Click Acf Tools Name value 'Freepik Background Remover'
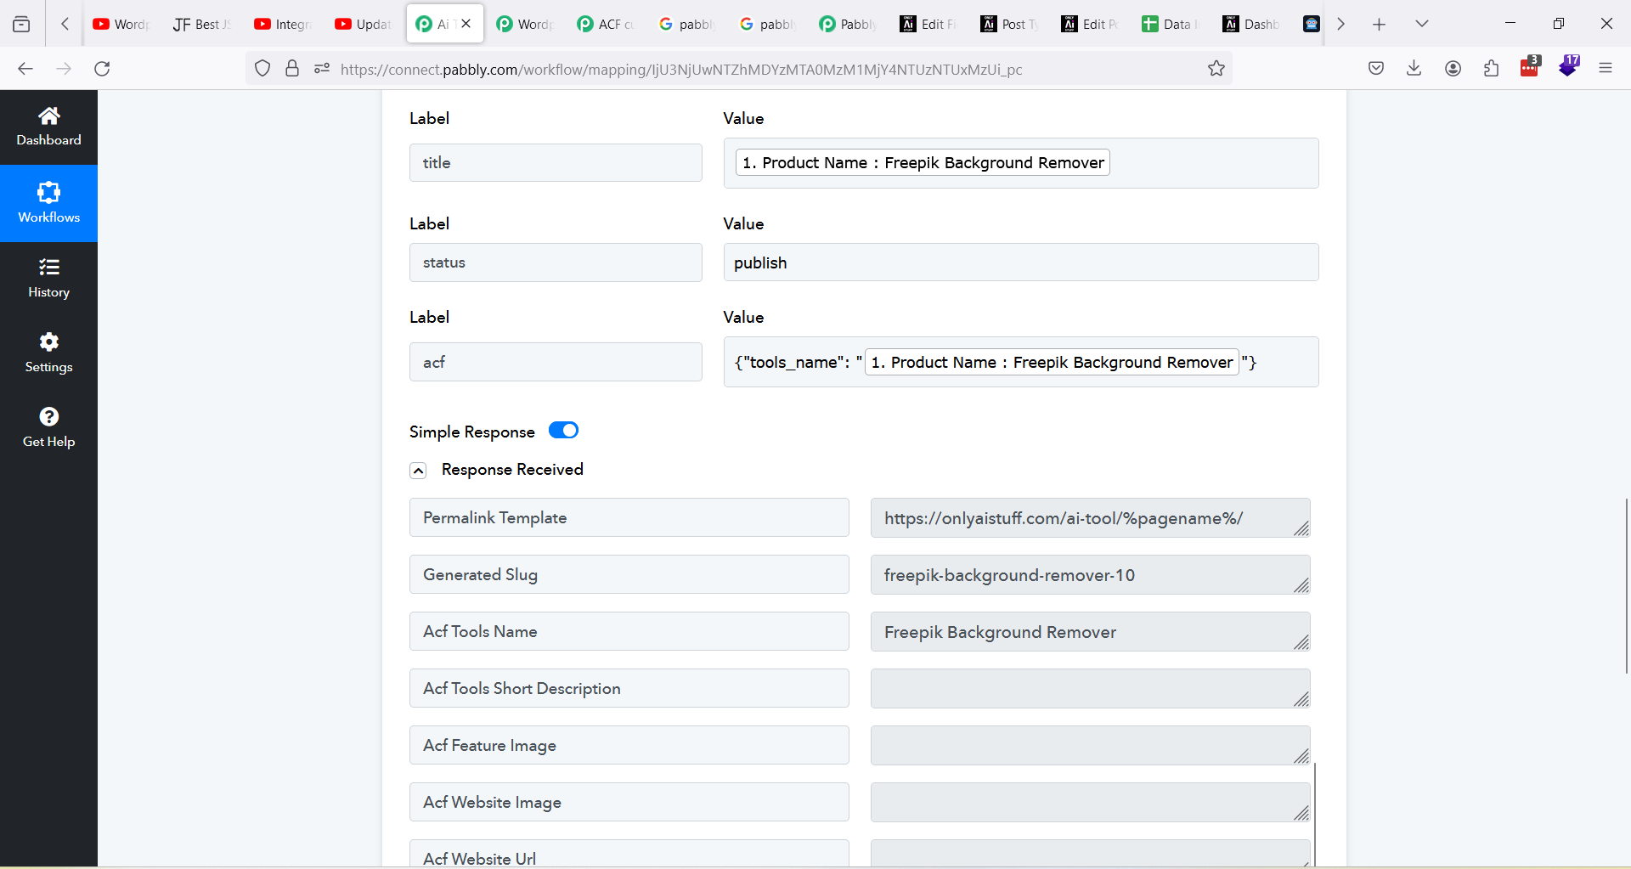This screenshot has width=1631, height=869. click(1090, 631)
